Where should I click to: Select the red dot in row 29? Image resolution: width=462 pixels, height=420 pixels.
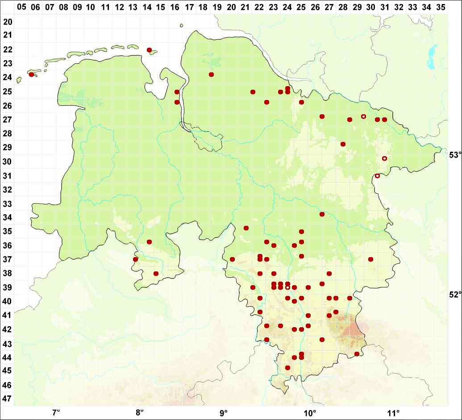(x=343, y=144)
